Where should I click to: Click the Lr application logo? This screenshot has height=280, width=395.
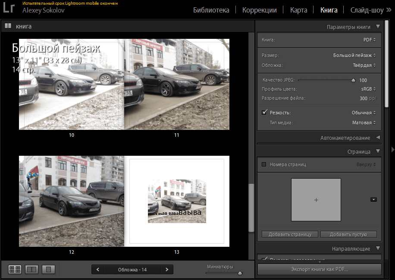9,8
